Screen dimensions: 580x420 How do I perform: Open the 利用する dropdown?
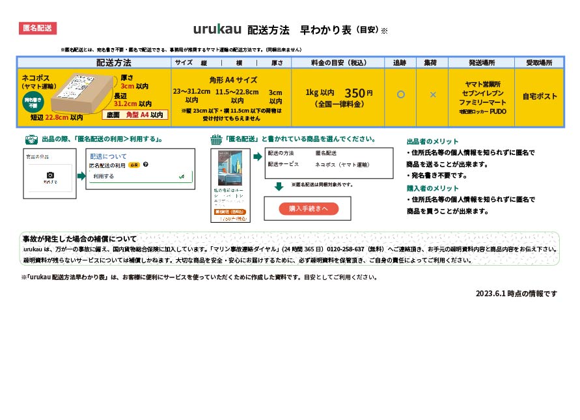click(x=139, y=176)
